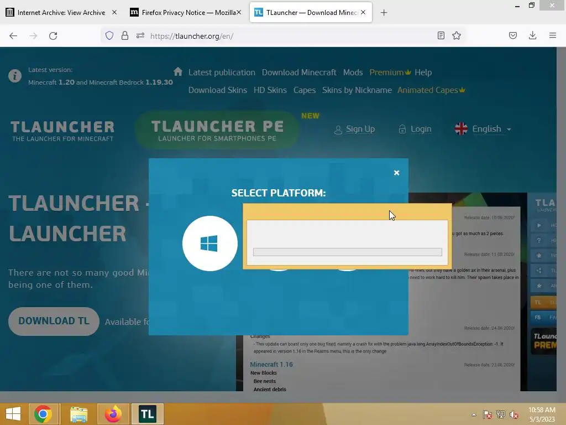This screenshot has width=566, height=425.
Task: Open Windows Start menu
Action: click(x=13, y=414)
